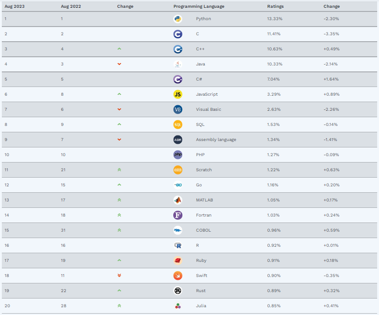Click the Fortran purple F icon
Viewport: 379px width, 315px height.
coord(178,215)
